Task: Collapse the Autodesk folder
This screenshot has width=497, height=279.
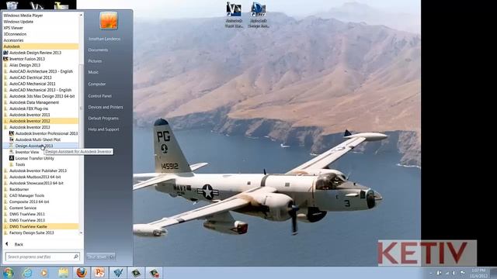Action: coord(40,46)
